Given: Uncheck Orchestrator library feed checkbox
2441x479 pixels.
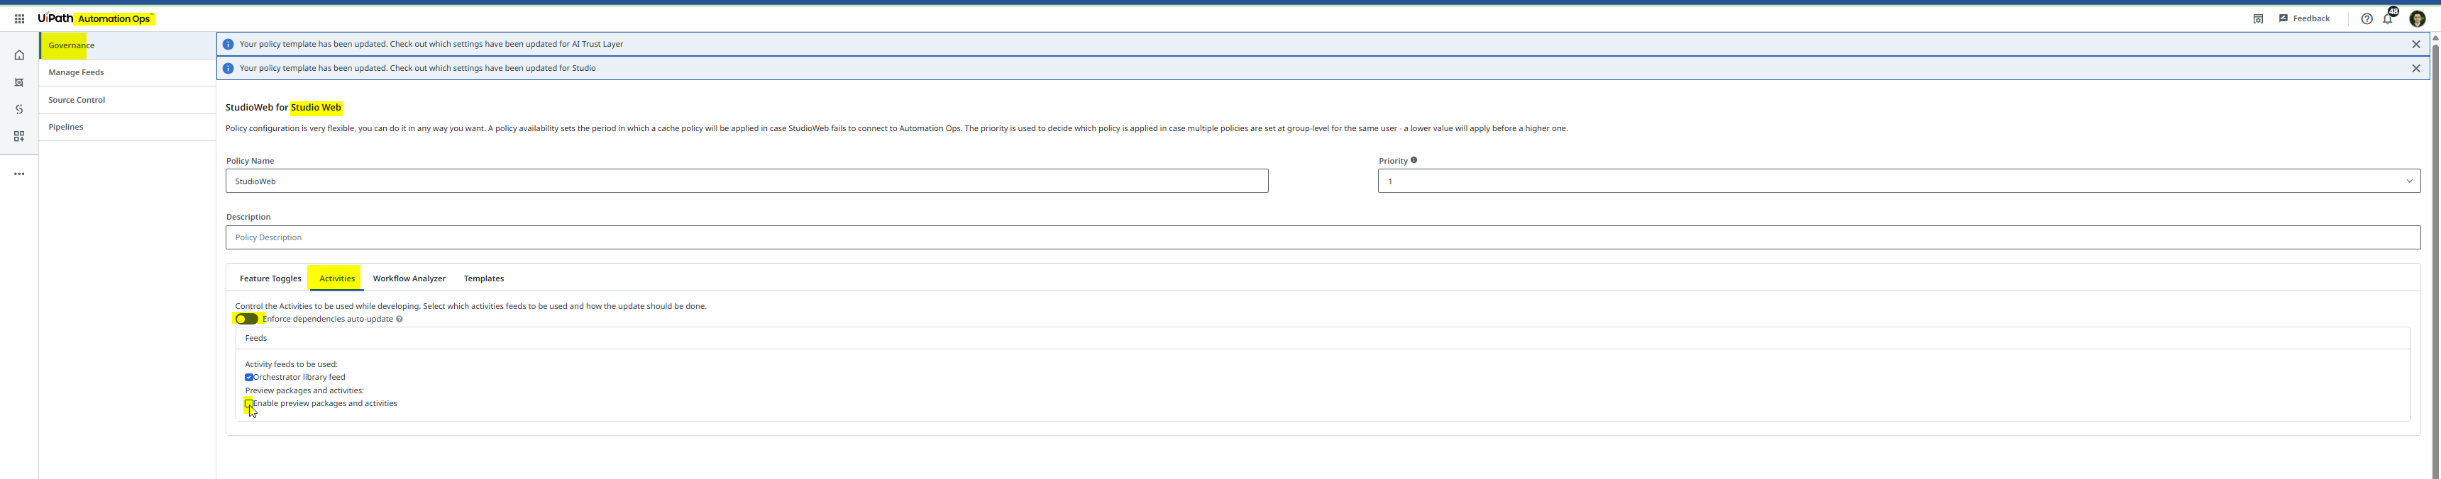Looking at the screenshot, I should pyautogui.click(x=249, y=378).
